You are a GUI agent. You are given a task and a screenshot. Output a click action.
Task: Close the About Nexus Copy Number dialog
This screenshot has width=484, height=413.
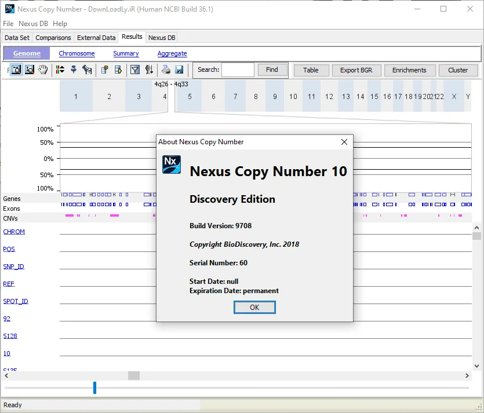click(x=344, y=142)
